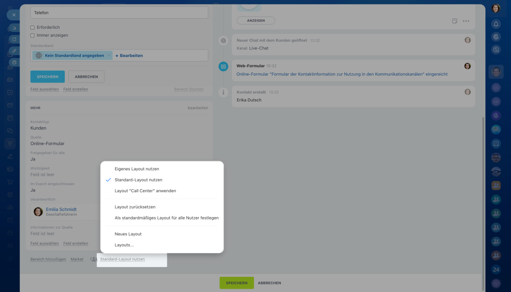Open the Online-Formular eingereicht link
Screen dimensions: 511x292
point(342,74)
